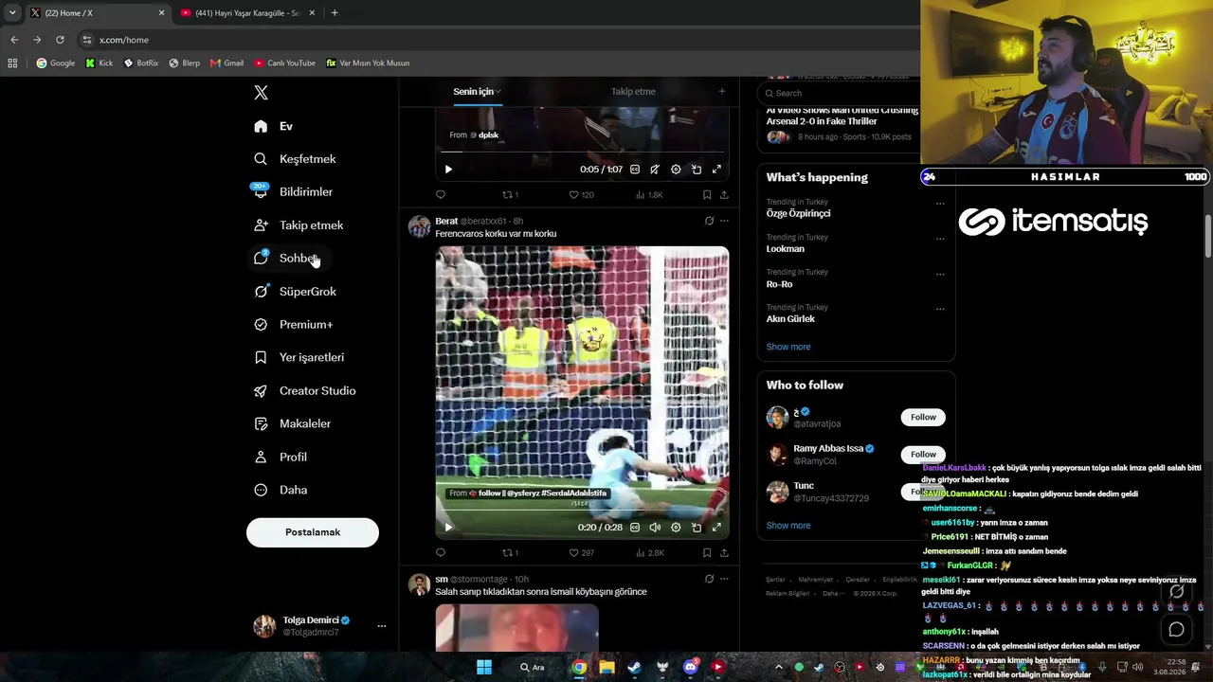Image resolution: width=1213 pixels, height=682 pixels.
Task: Follow @atavratjoa
Action: click(923, 418)
